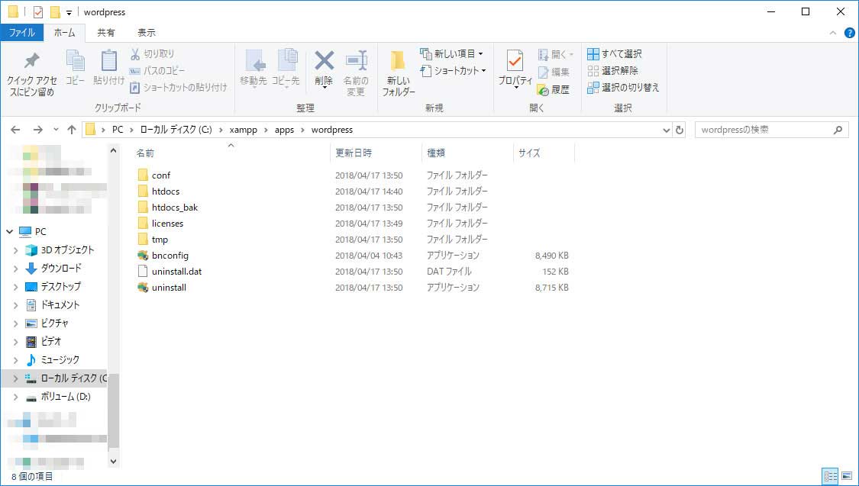This screenshot has height=486, width=859.
Task: Collapse the PC tree node
Action: 10,231
